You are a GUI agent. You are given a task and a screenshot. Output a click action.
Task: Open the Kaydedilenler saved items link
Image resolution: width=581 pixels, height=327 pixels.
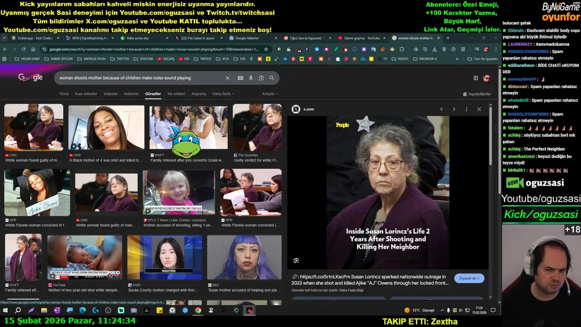(477, 94)
